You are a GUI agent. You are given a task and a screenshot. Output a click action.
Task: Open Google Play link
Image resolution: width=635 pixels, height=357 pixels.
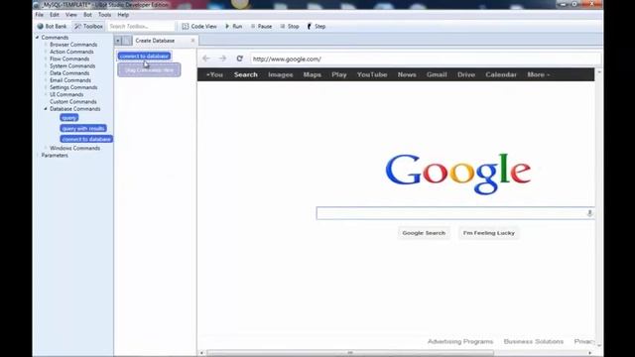[x=339, y=75]
